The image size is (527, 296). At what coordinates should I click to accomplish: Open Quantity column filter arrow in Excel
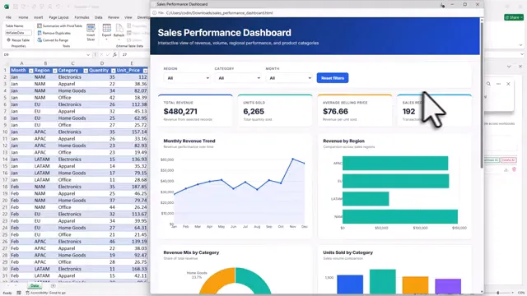coord(114,71)
